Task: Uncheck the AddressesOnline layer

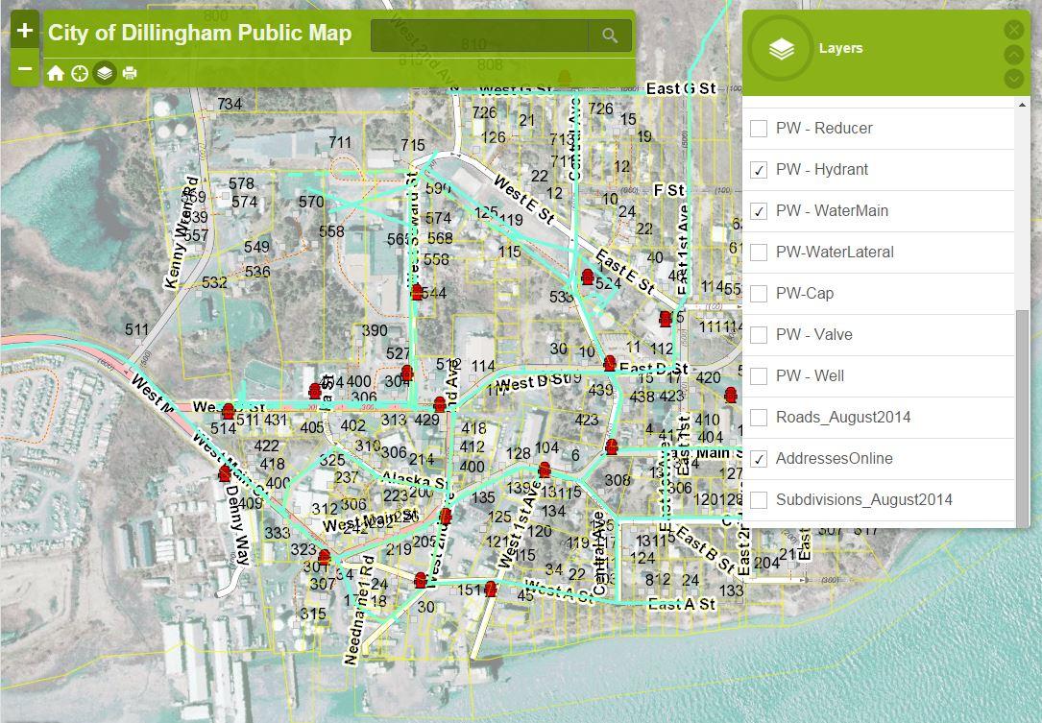Action: coord(759,459)
